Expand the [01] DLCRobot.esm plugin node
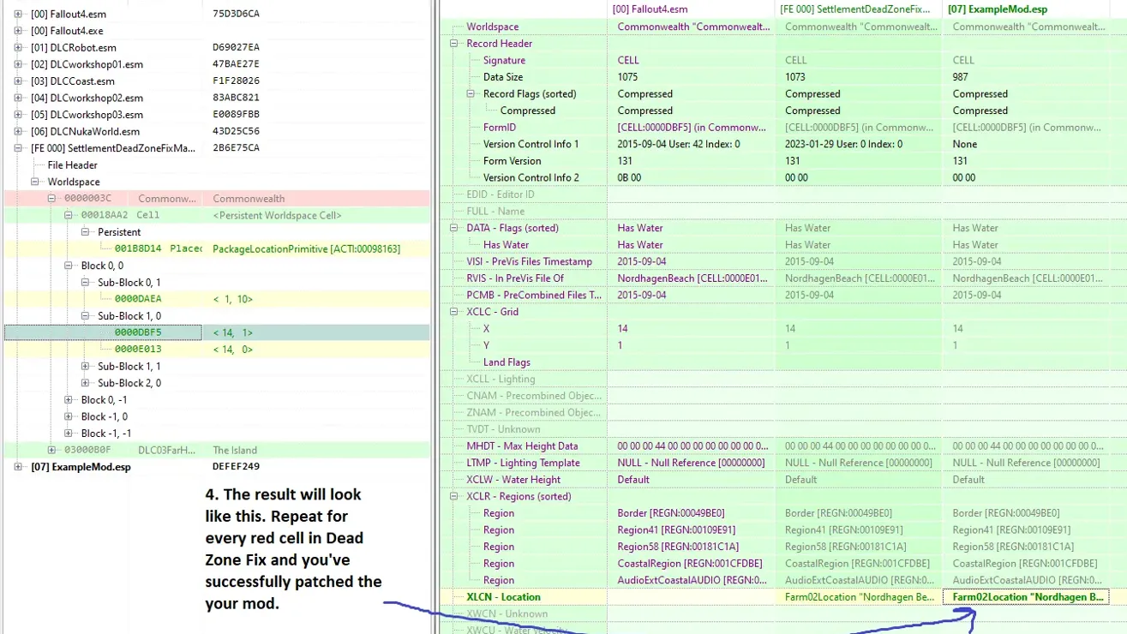 18,47
